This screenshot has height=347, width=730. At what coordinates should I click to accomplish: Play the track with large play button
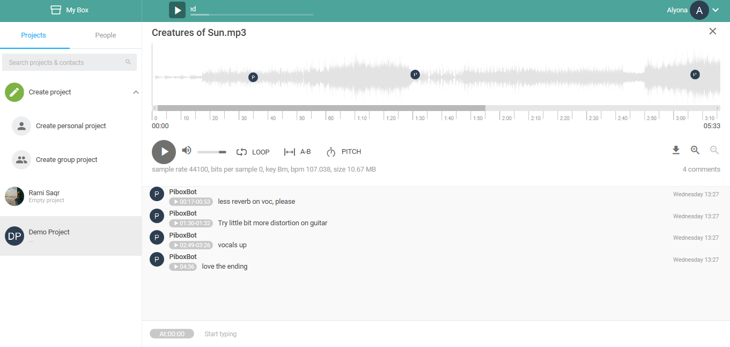click(164, 152)
